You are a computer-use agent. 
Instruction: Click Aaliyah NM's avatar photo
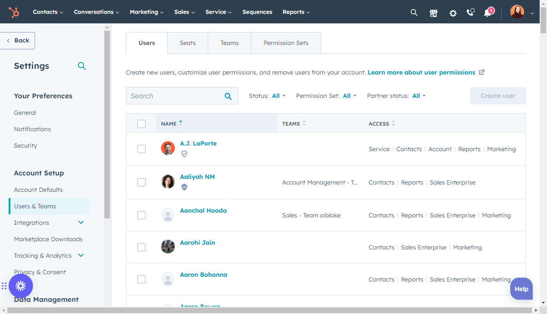168,181
